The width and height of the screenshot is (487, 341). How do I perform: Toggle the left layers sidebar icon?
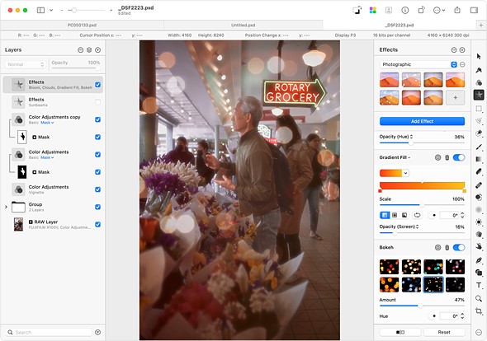tap(40, 10)
